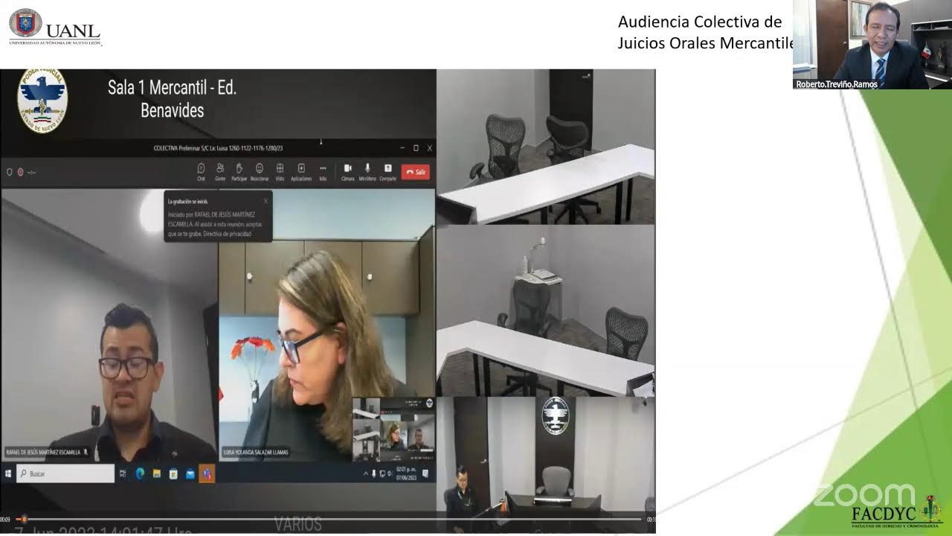Expand the Más options menu
The height and width of the screenshot is (536, 952).
tap(323, 171)
